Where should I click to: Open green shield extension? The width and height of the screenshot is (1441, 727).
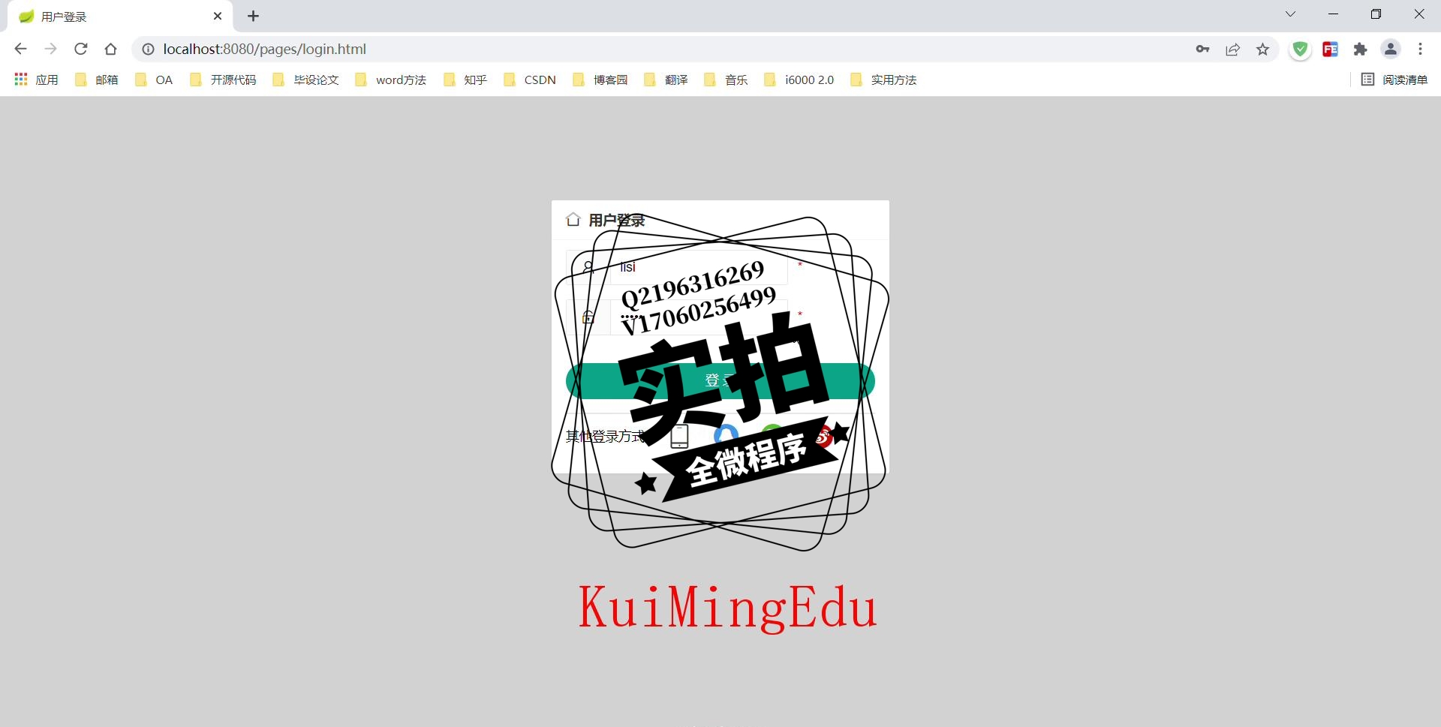coord(1300,49)
